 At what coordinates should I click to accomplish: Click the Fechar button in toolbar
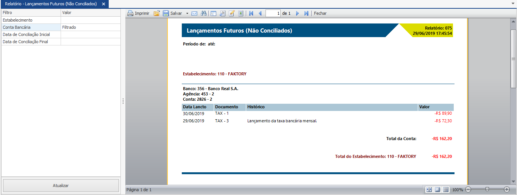(x=320, y=13)
